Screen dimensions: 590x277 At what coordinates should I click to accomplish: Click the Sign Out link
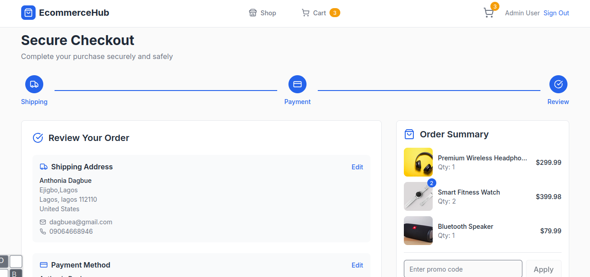pyautogui.click(x=556, y=13)
